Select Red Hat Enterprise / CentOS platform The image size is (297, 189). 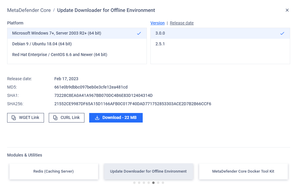pos(77,55)
